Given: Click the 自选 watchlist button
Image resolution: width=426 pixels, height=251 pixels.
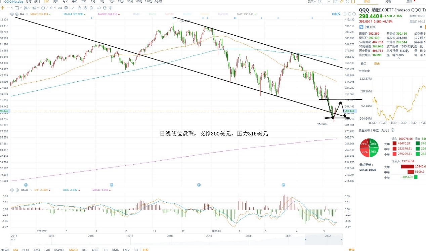Looking at the screenshot, I should click(x=371, y=27).
